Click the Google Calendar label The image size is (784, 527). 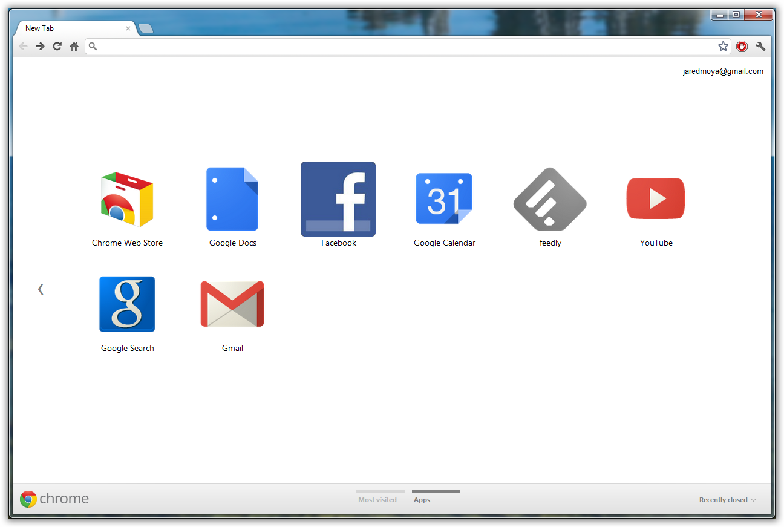445,243
